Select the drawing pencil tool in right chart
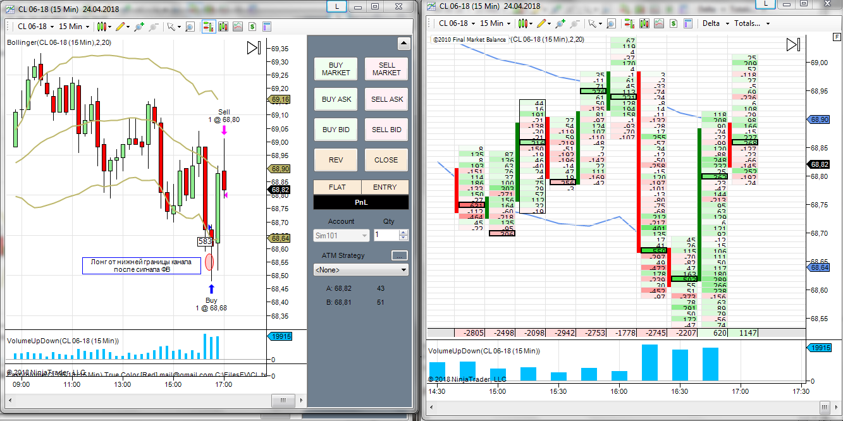This screenshot has width=843, height=421. (x=541, y=23)
